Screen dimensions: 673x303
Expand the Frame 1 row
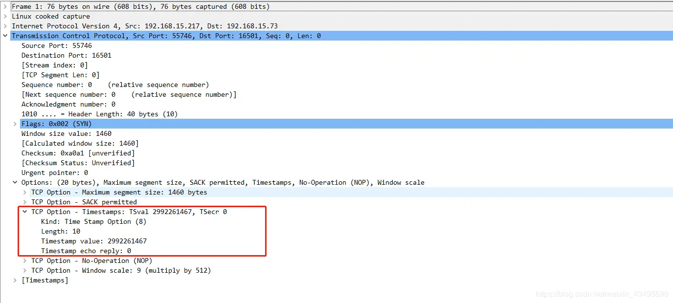(x=5, y=6)
